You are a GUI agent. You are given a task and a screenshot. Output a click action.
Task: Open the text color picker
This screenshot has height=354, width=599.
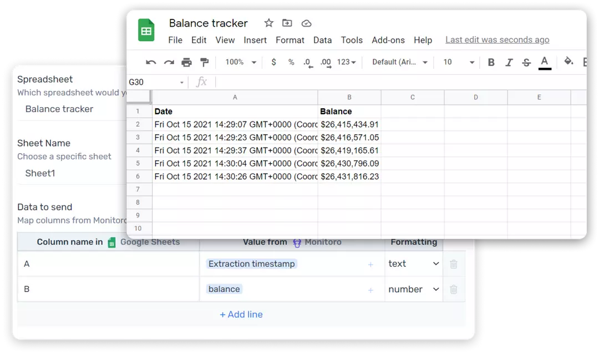tap(545, 63)
